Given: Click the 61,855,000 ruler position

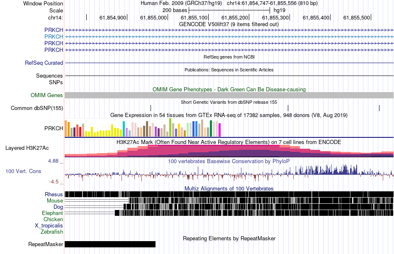Looking at the screenshot, I should click(153, 17).
